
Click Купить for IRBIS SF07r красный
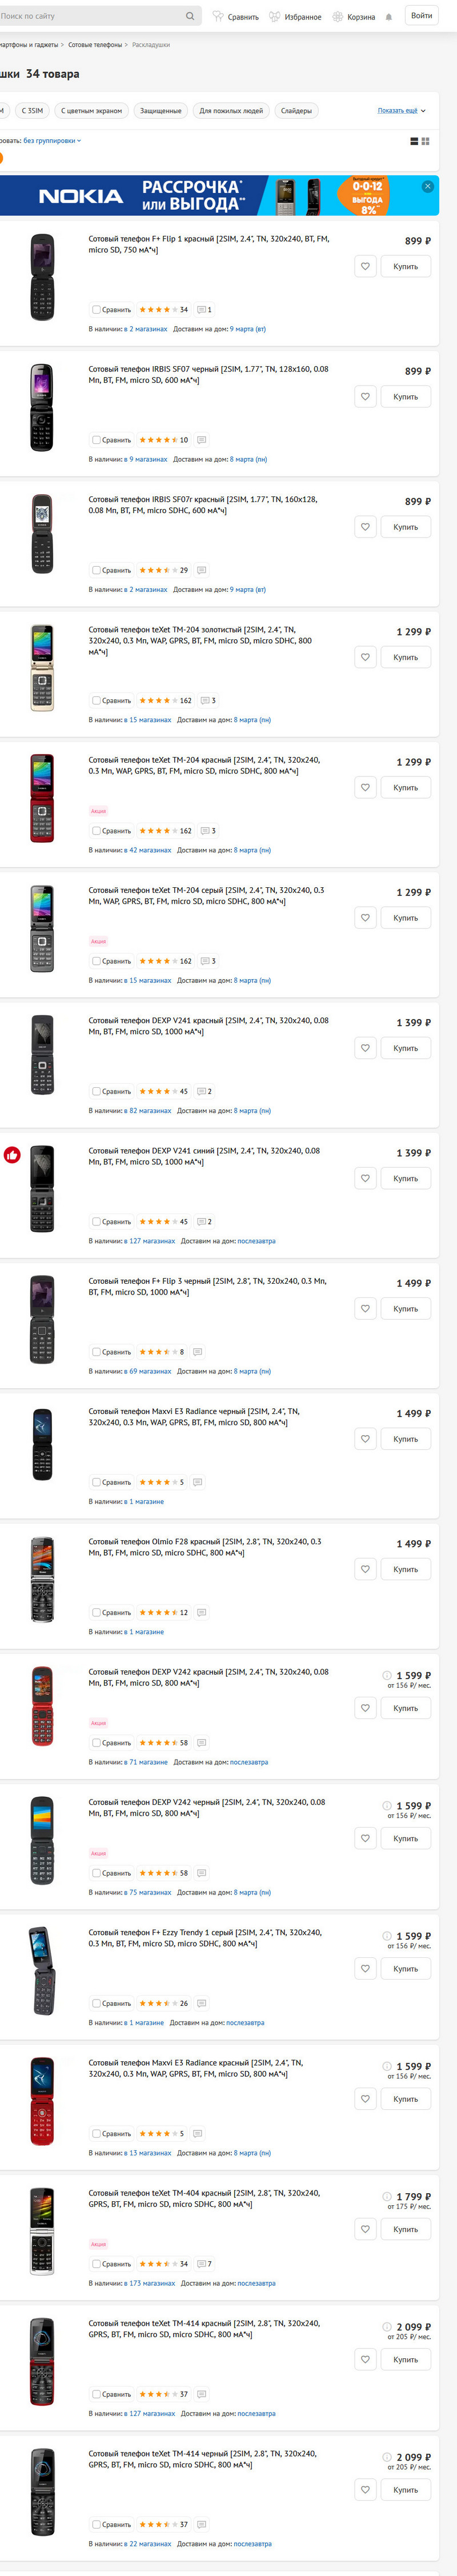click(405, 527)
